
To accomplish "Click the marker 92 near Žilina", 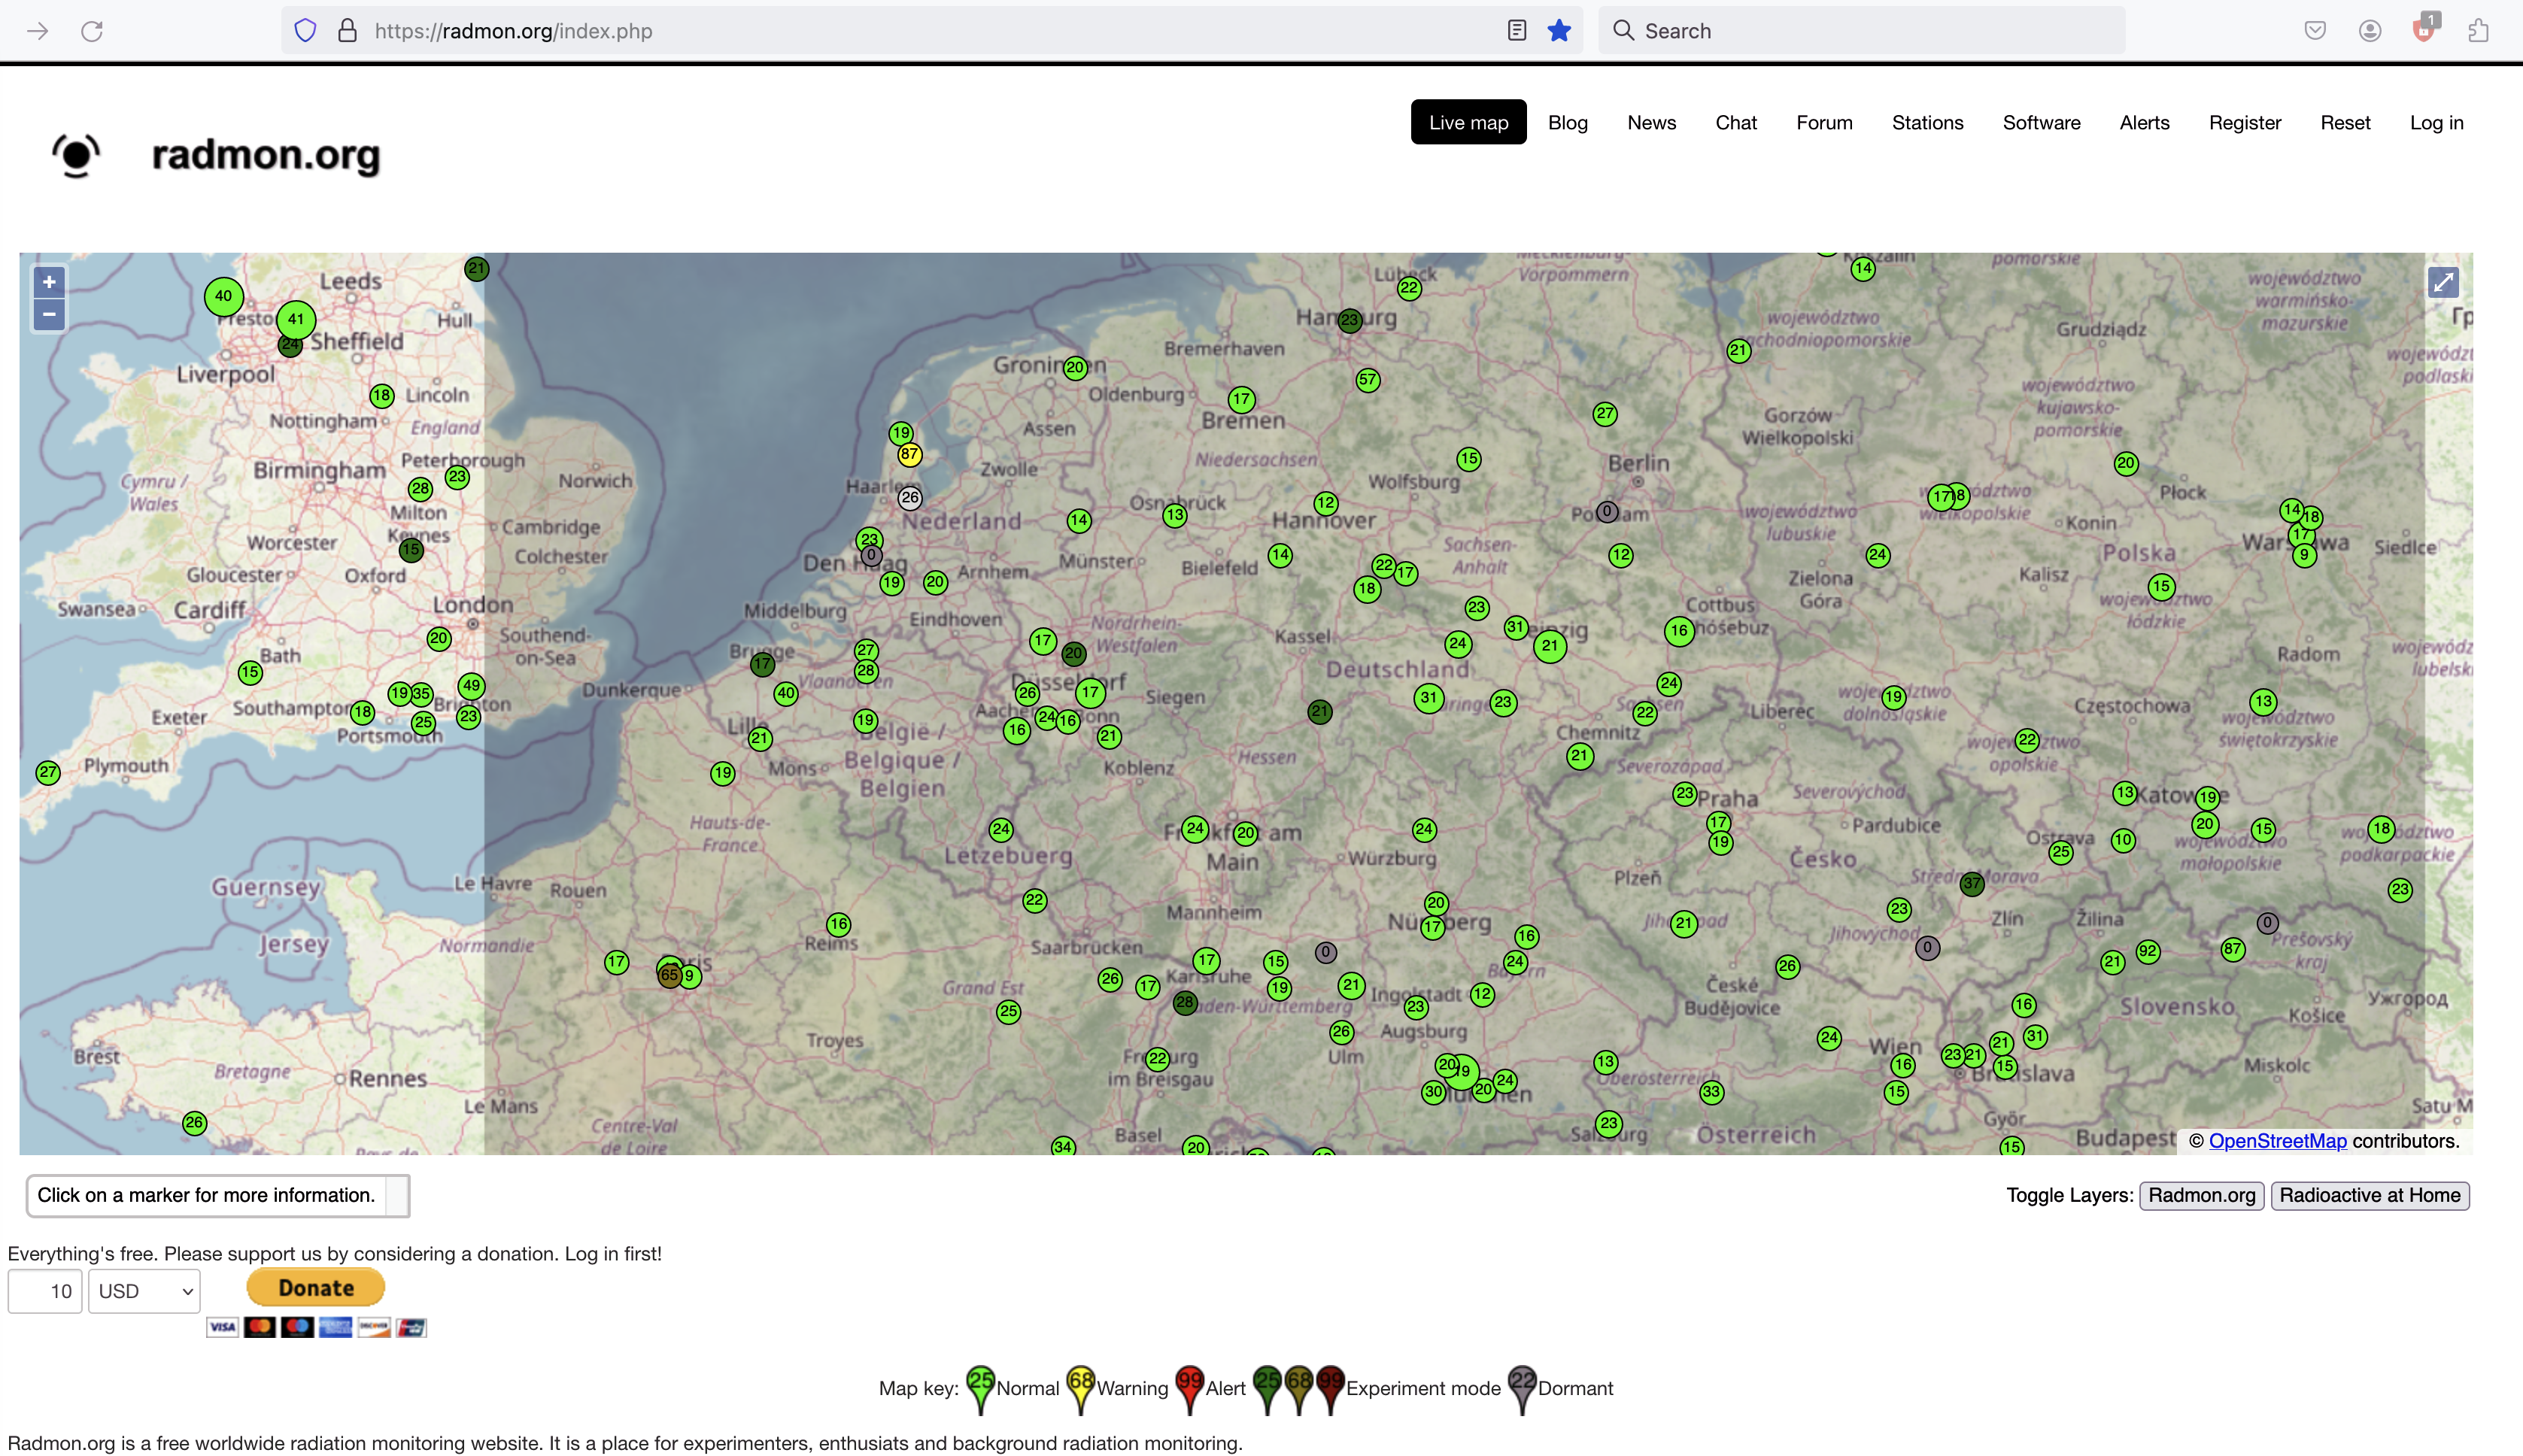I will pos(2147,951).
